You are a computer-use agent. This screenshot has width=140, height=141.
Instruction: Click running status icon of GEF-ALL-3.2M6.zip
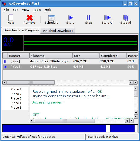coord(5,67)
